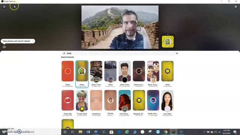Focus the lens search field containing 'china'

120,53
